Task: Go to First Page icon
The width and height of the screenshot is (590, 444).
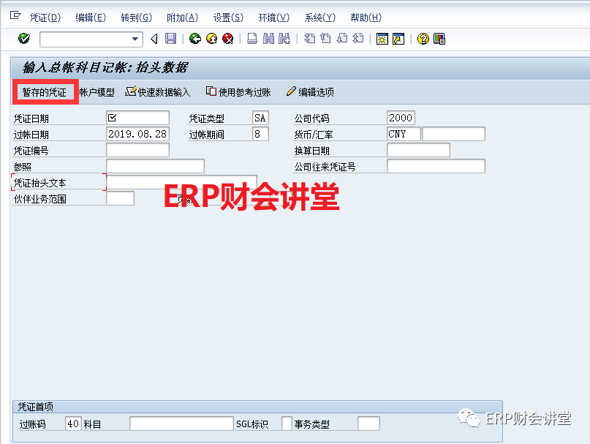Action: click(x=309, y=39)
